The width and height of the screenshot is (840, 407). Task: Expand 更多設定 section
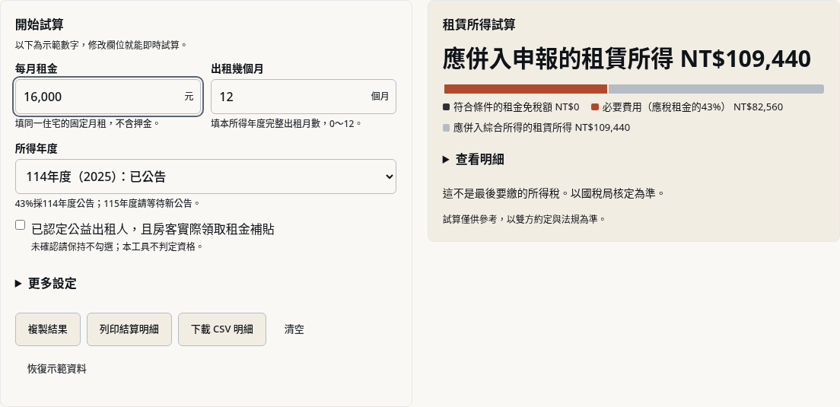[x=46, y=283]
